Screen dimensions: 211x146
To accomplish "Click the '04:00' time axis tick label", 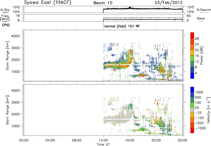I will tap(50, 140).
